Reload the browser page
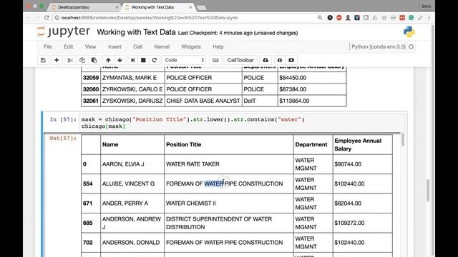 (47, 17)
